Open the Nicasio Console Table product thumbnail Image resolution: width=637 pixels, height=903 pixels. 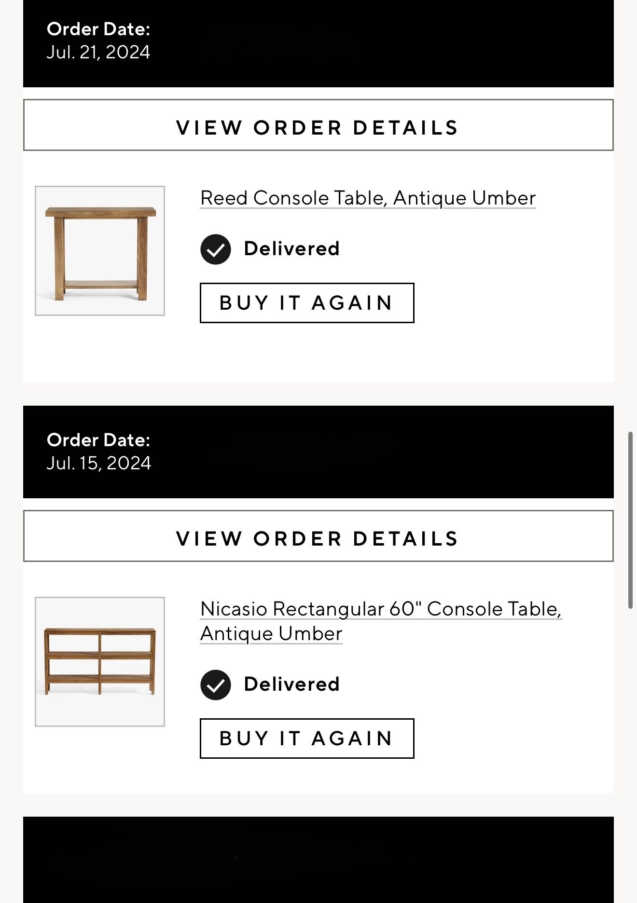[100, 662]
